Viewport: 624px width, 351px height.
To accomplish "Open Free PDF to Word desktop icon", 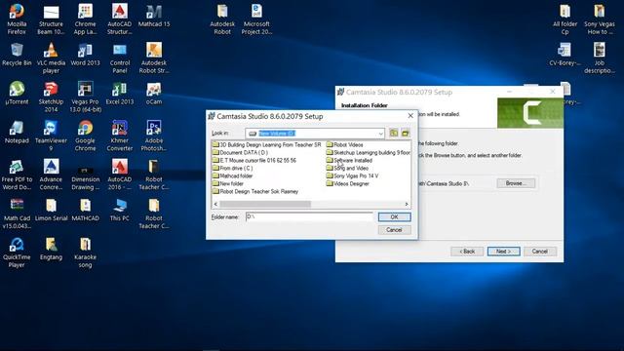I will pos(17,175).
